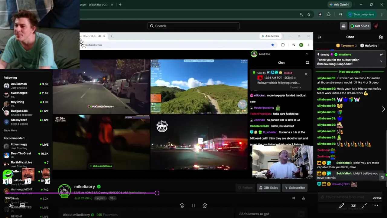The image size is (387, 218).
Task: Open the treyliving channel in Following
Action: coord(26,104)
